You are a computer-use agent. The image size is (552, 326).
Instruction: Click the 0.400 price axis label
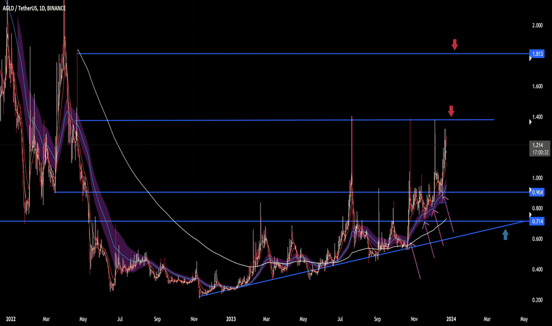(x=537, y=270)
